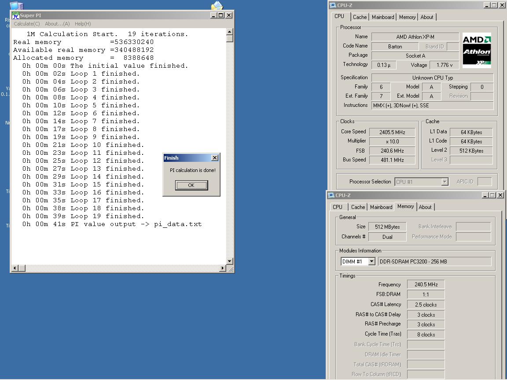The height and width of the screenshot is (380, 507).
Task: Minimize the top CPU-Z window
Action: 487,5
